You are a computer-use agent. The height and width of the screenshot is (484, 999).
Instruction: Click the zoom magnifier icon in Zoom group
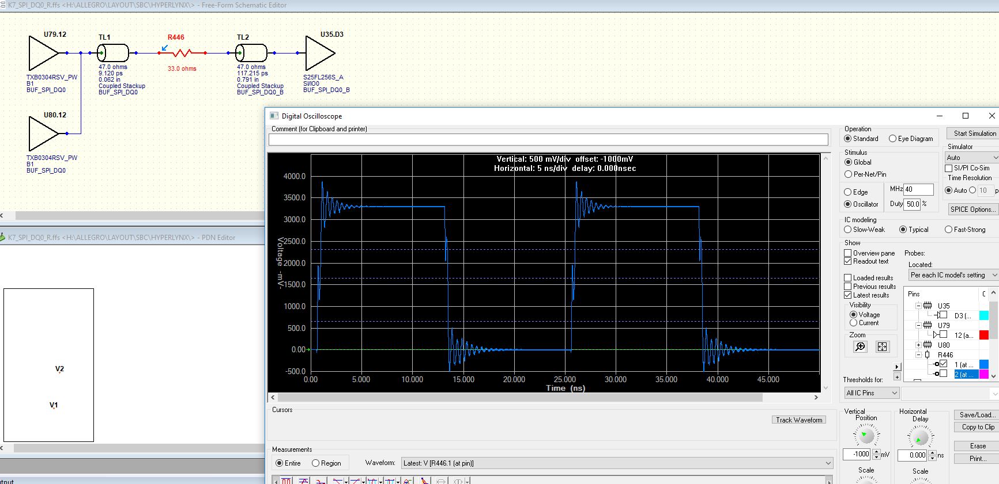(x=860, y=346)
